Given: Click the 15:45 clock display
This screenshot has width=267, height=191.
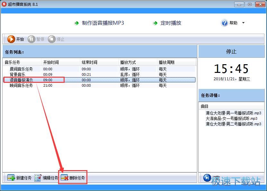Looking at the screenshot, I should 231,69.
